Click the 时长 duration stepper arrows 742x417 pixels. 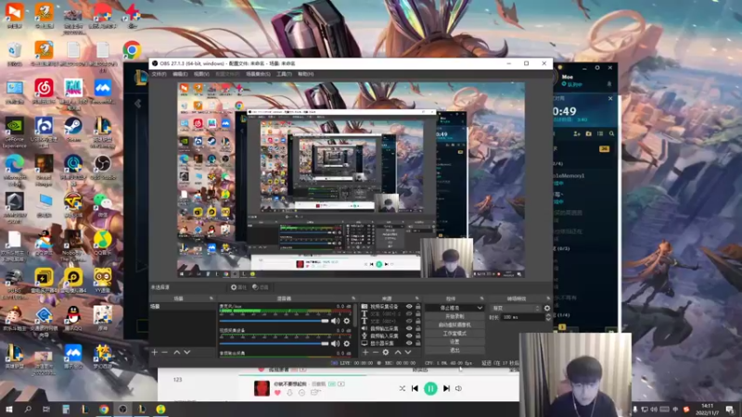[x=548, y=317]
